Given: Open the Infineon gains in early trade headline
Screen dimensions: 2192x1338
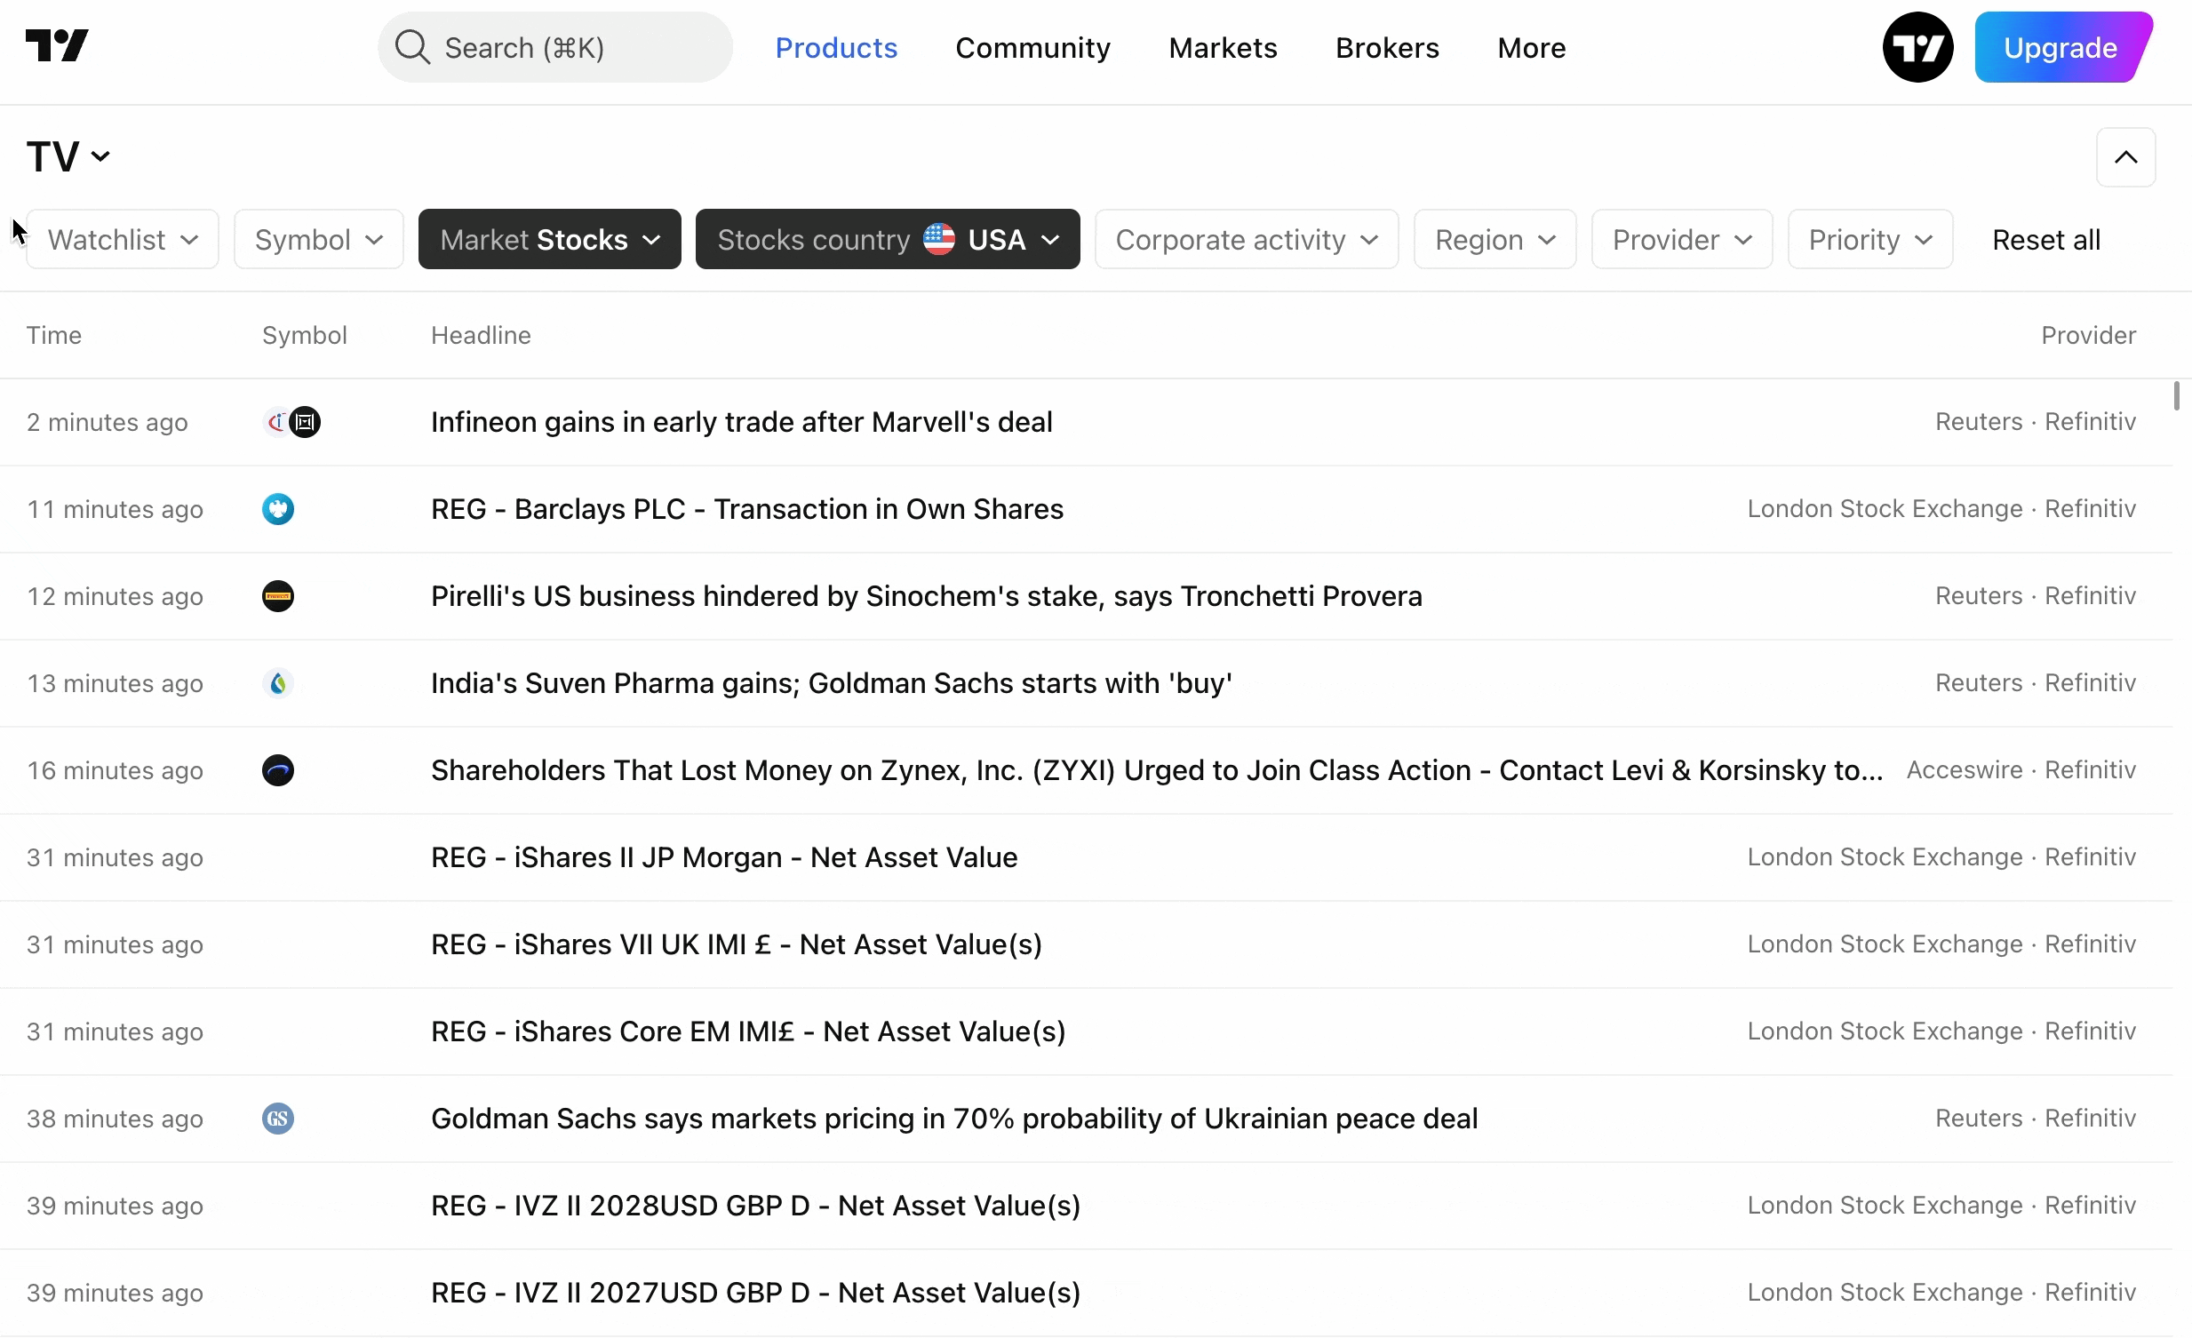Looking at the screenshot, I should tap(741, 422).
